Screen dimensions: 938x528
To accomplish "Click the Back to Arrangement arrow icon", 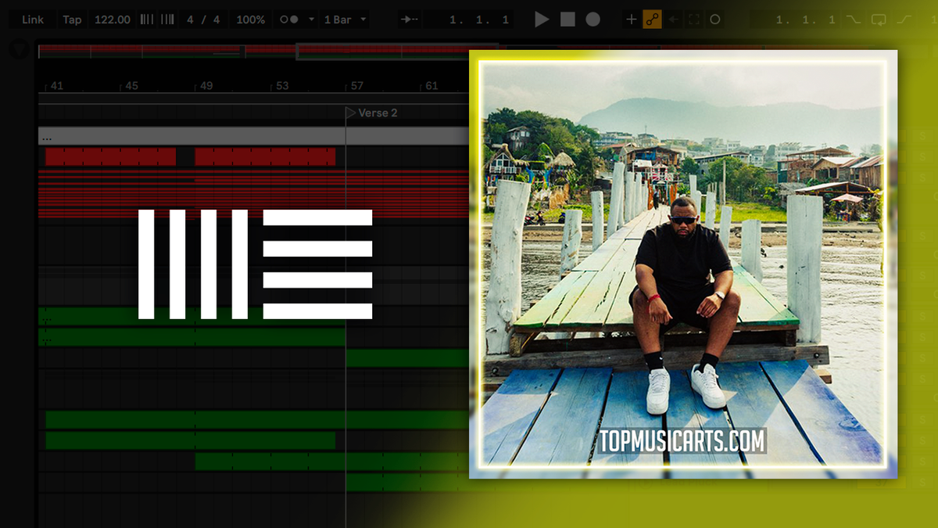I will click(x=671, y=20).
